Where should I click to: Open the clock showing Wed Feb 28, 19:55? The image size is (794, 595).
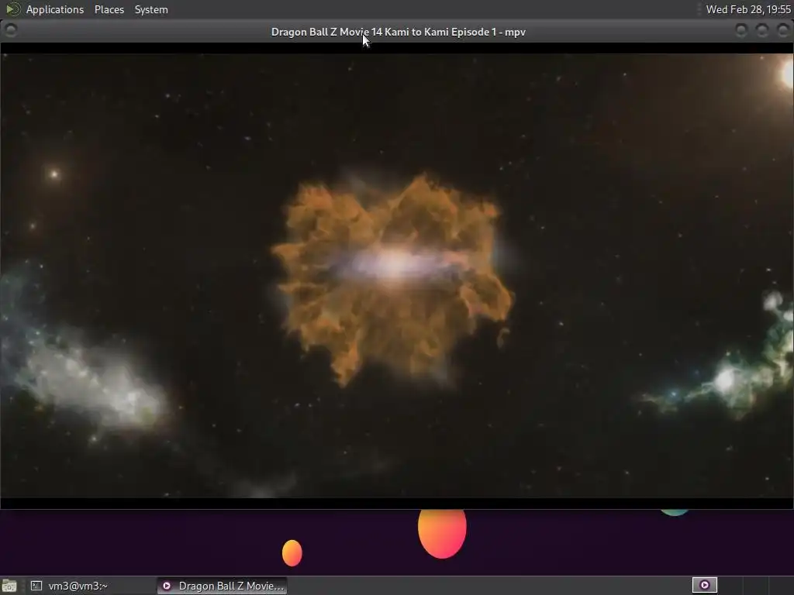tap(748, 9)
